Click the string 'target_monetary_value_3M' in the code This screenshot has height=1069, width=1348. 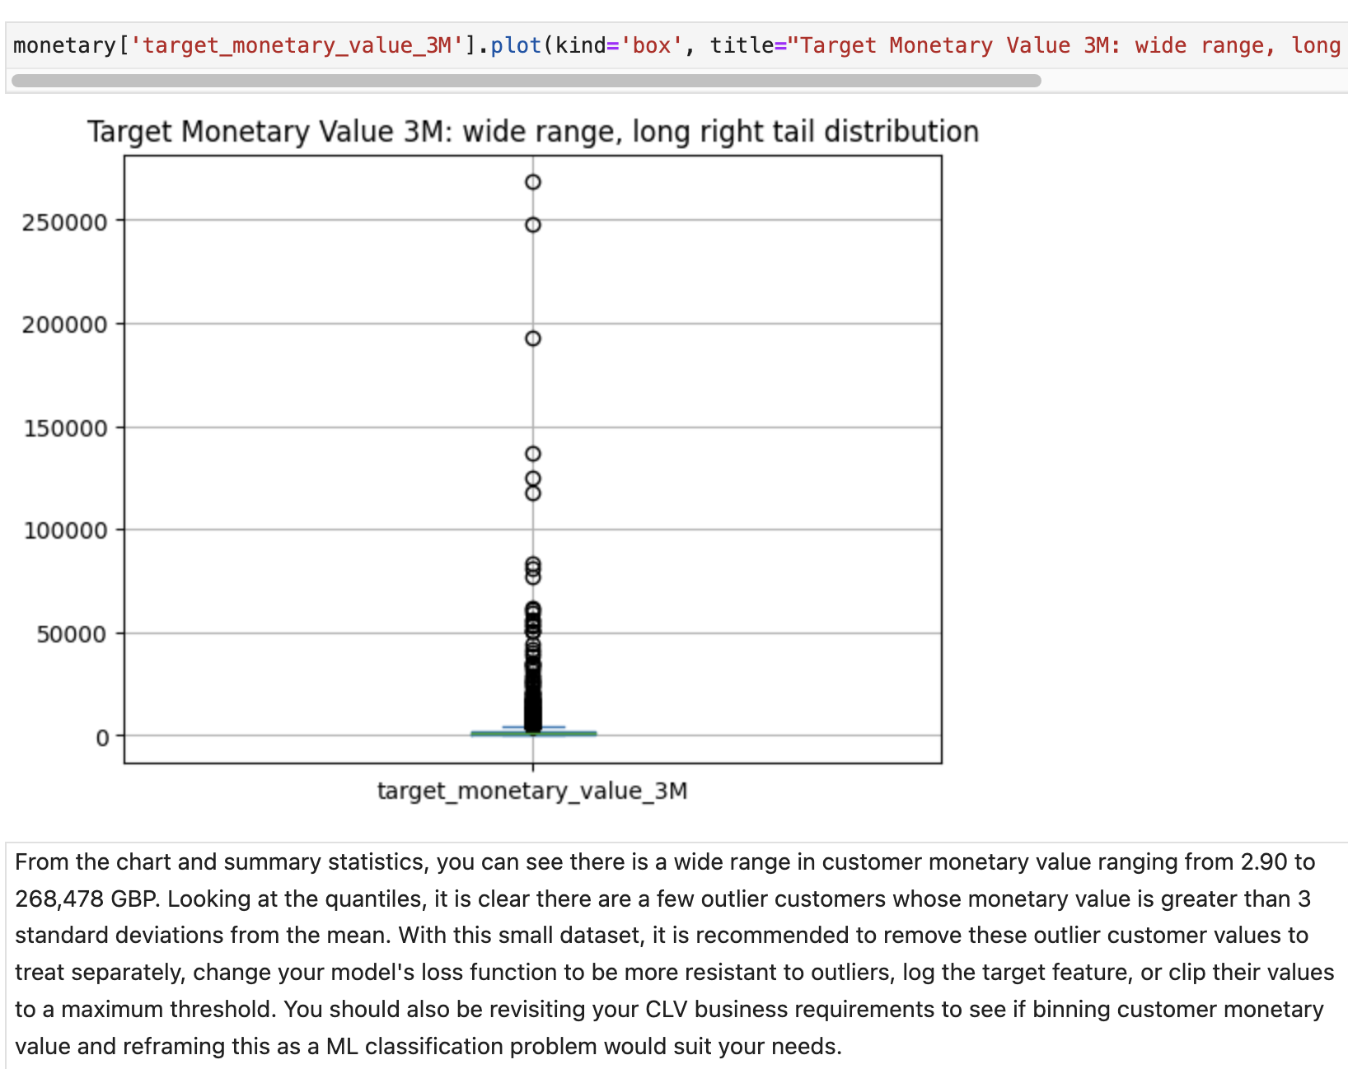click(x=297, y=45)
